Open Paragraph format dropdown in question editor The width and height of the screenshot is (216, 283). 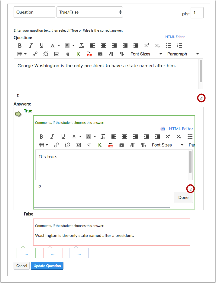click(x=183, y=54)
